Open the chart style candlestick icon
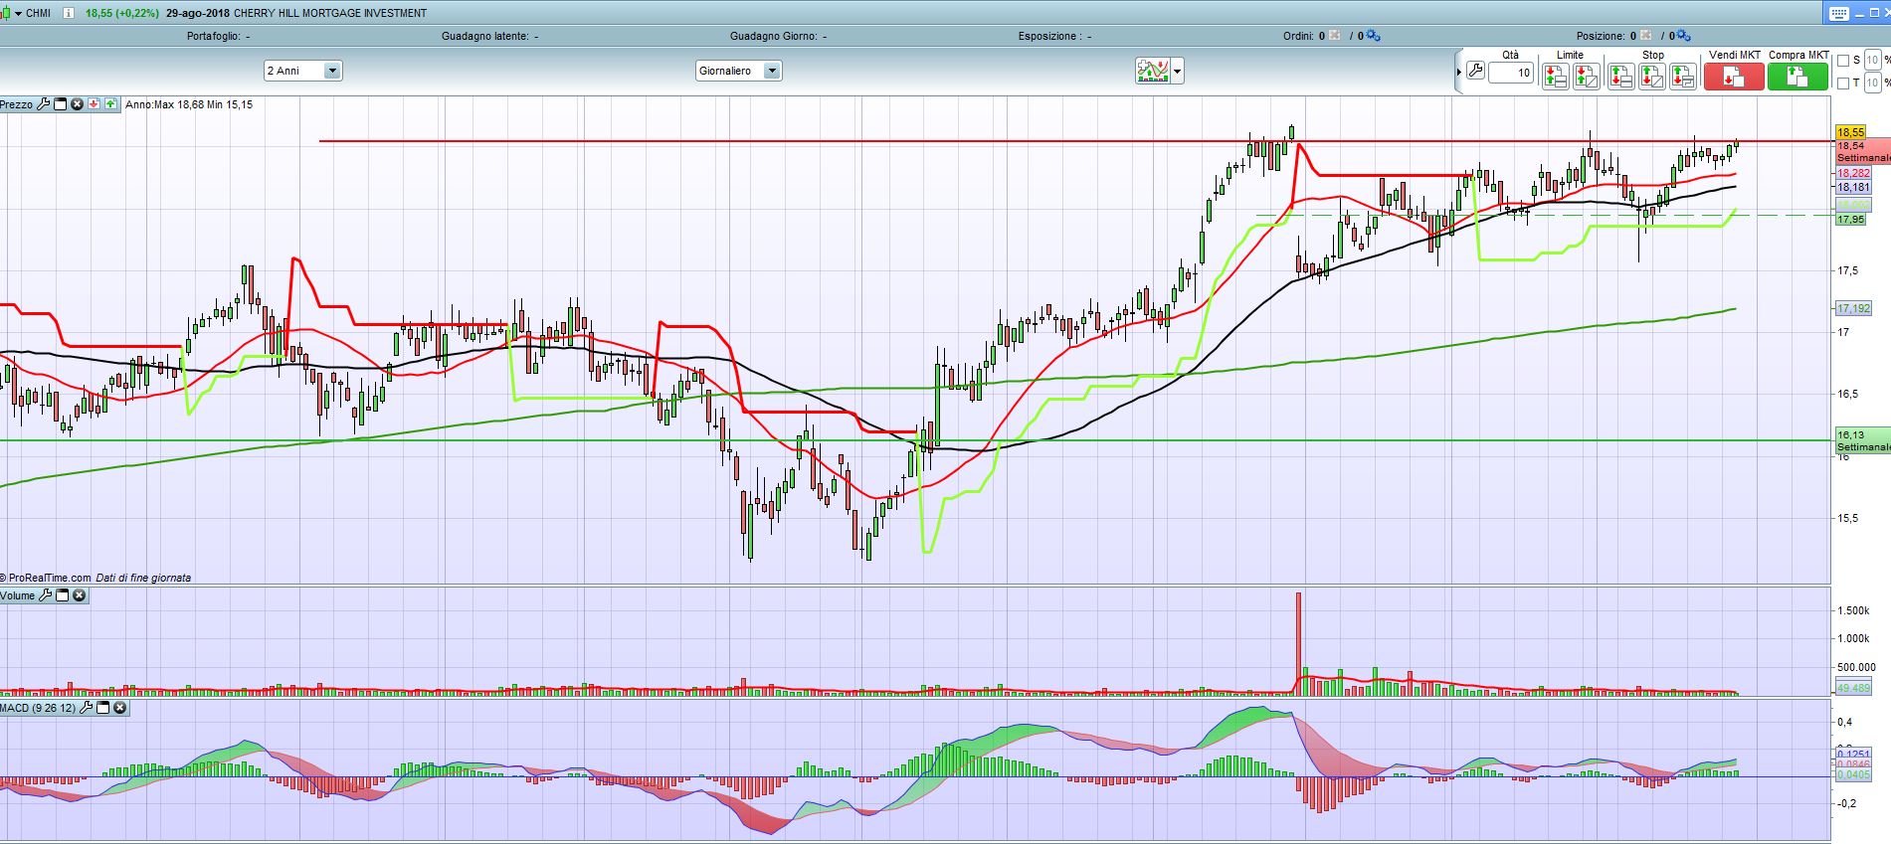This screenshot has height=844, width=1891. tap(6, 13)
